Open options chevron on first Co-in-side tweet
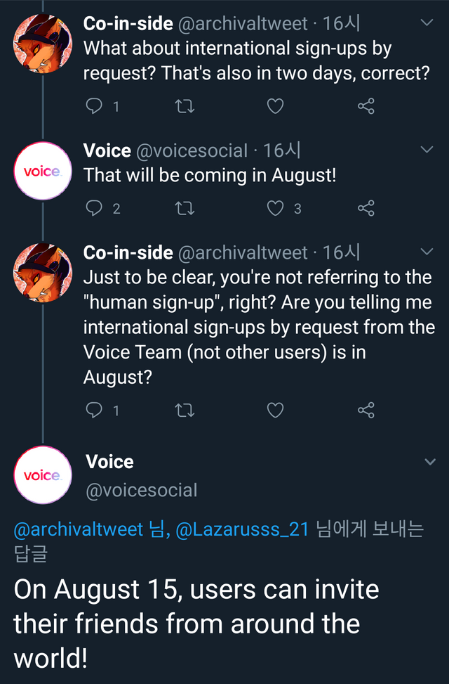This screenshot has height=684, width=449. click(427, 22)
